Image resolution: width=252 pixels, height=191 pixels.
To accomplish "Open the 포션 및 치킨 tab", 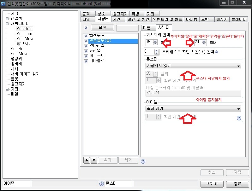I will coord(139,20).
